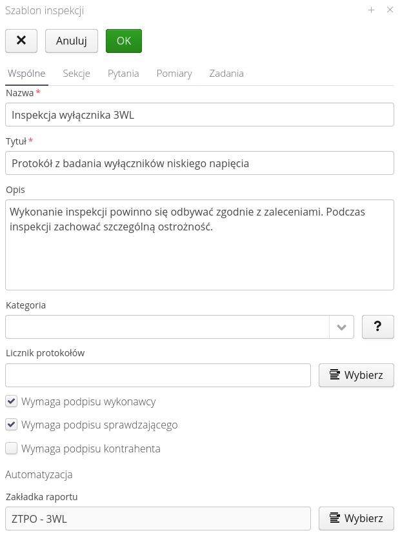Select the Zadania tab
The width and height of the screenshot is (400, 555).
(226, 74)
